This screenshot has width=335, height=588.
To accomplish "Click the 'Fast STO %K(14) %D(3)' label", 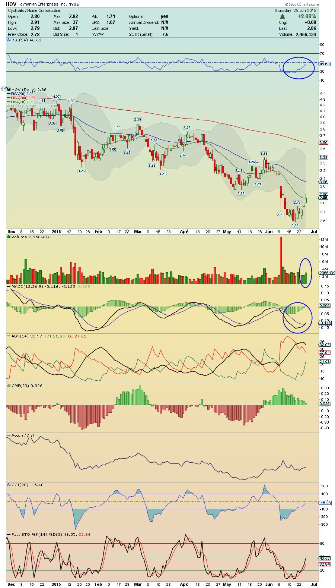I will click(x=37, y=534).
